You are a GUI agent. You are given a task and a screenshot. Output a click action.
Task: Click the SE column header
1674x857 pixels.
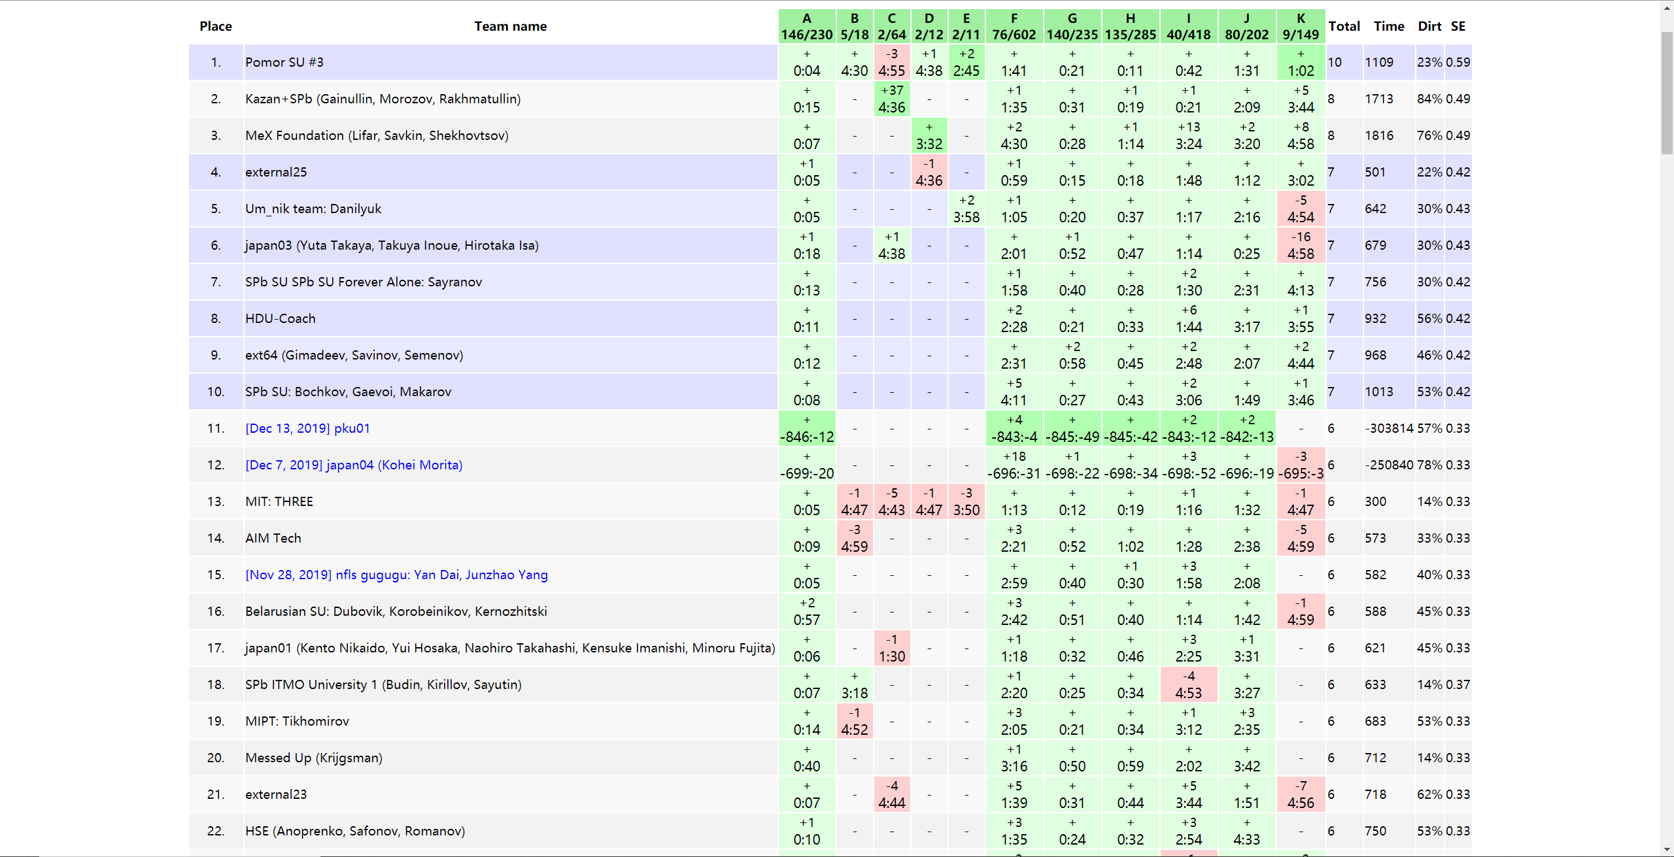point(1458,26)
